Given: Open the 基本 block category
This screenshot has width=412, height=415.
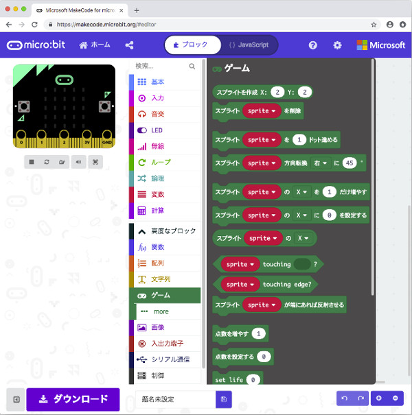Looking at the screenshot, I should click(x=165, y=82).
